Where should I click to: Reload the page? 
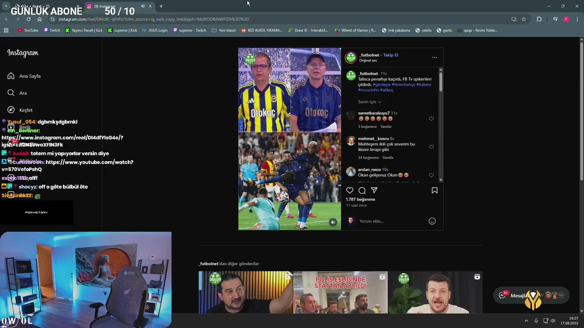[28, 19]
